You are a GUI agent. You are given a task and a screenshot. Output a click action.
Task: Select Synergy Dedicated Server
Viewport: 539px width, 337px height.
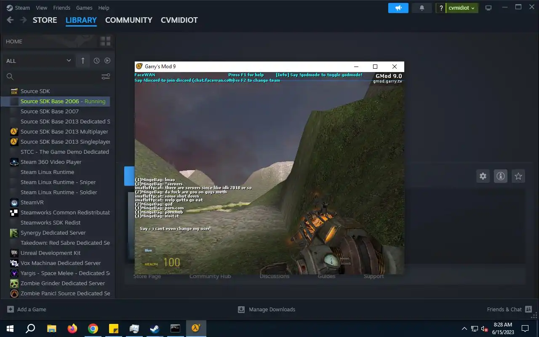(x=56, y=233)
